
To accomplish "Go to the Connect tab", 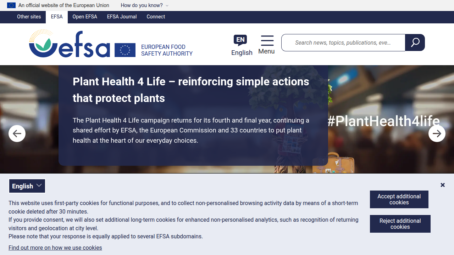I will point(156,17).
